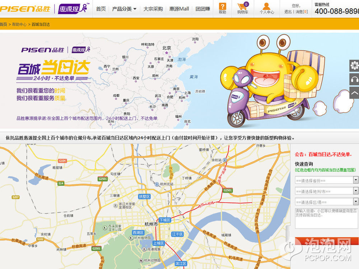
Task: Click the street address text box
Action: point(327,218)
